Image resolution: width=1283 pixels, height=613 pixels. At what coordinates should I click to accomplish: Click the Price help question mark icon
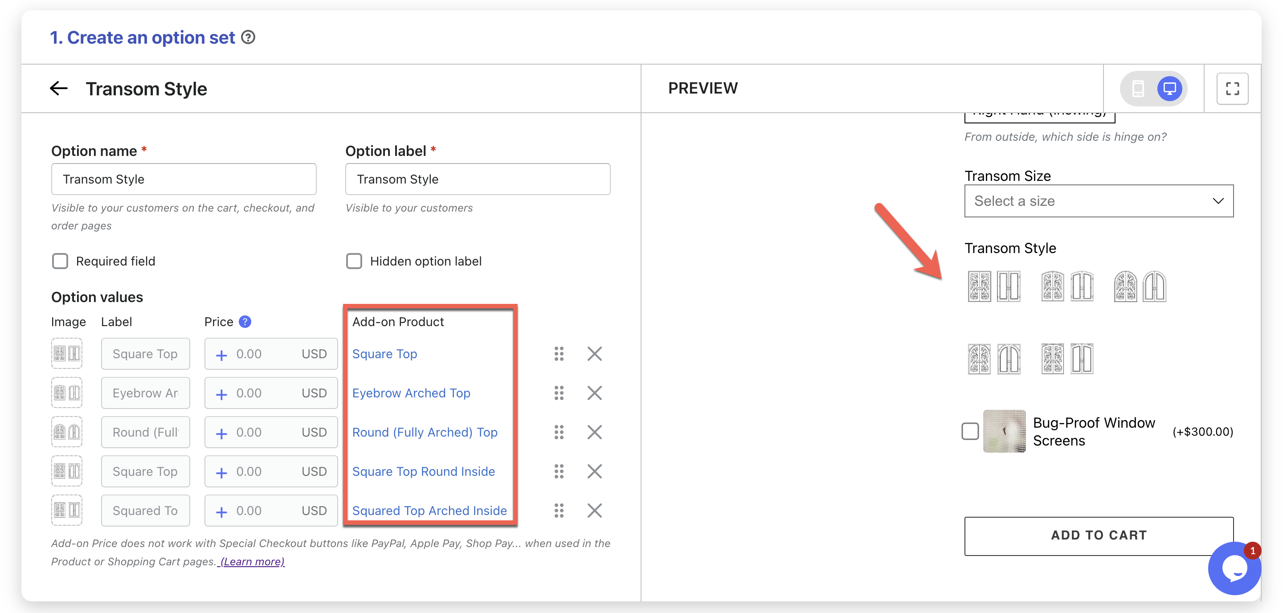(x=245, y=322)
